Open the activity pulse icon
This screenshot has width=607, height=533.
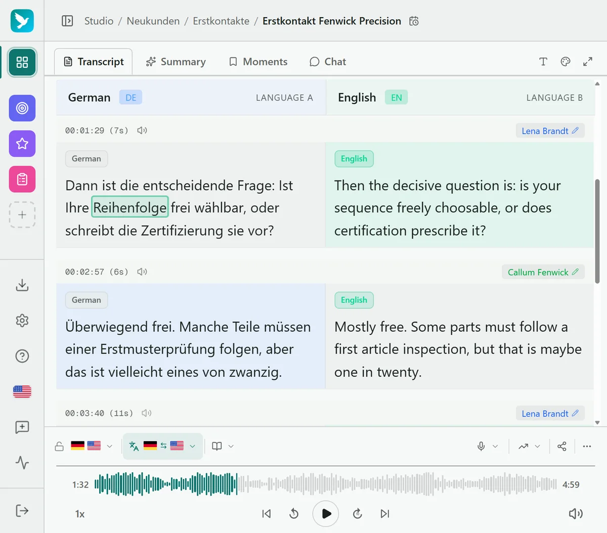[22, 463]
